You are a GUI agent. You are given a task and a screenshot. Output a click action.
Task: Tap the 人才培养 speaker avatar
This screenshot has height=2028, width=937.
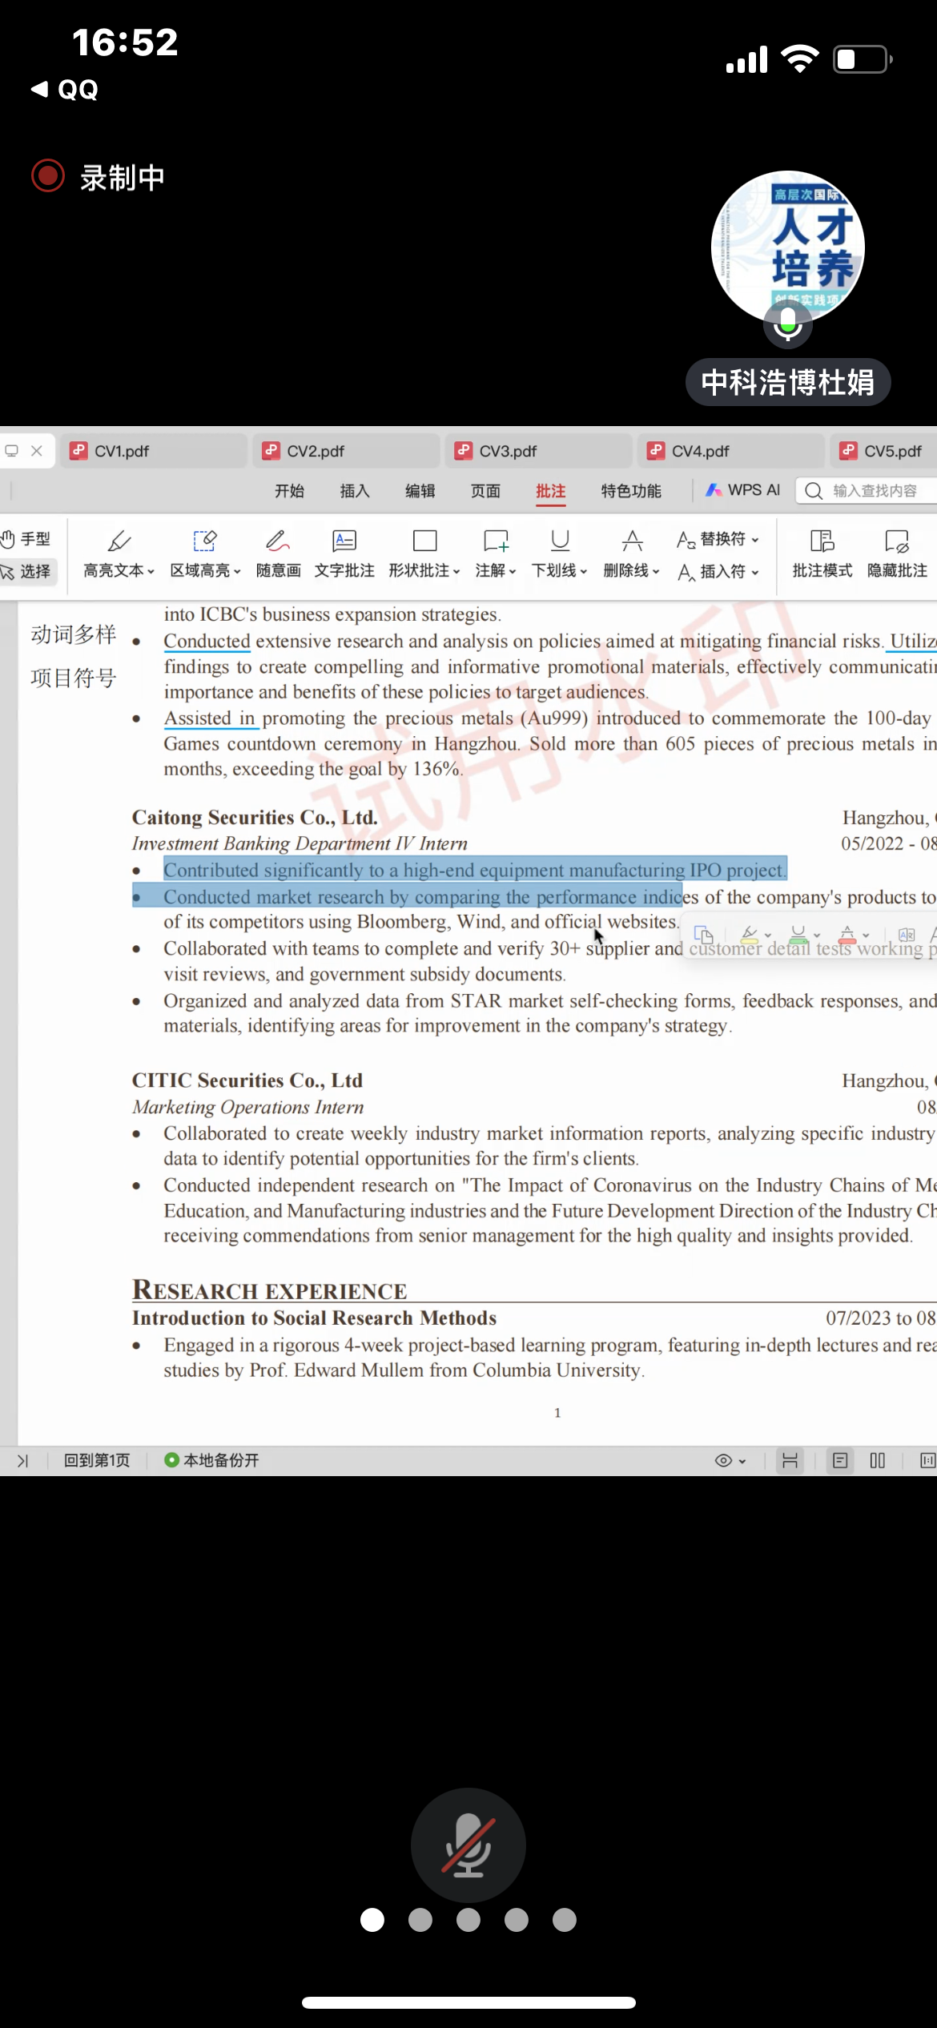click(788, 247)
